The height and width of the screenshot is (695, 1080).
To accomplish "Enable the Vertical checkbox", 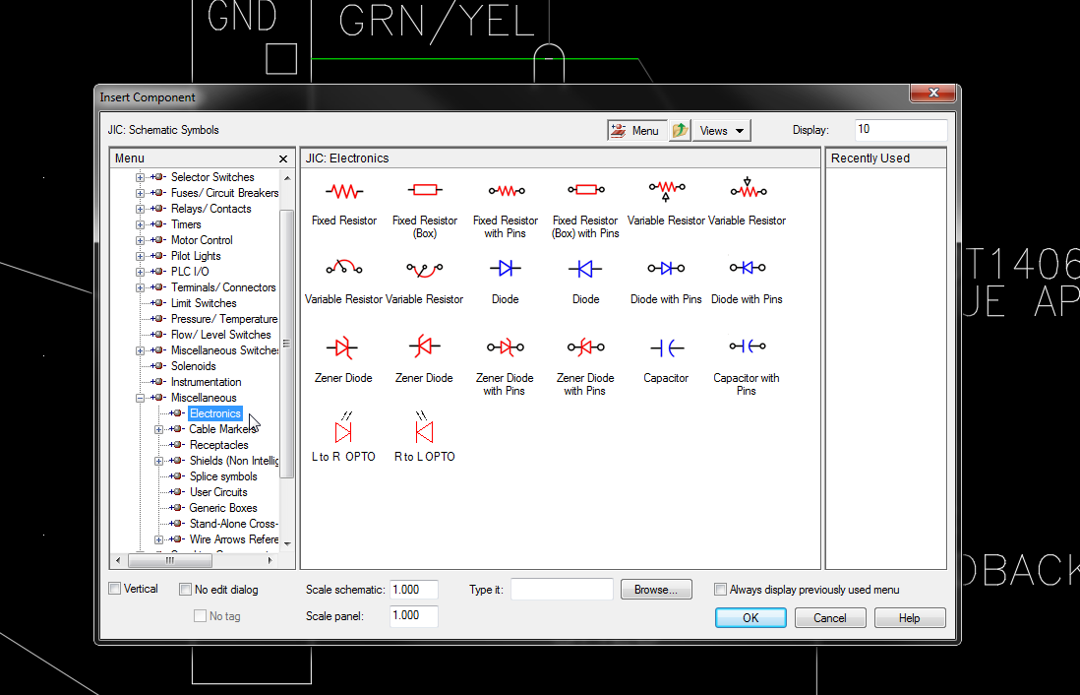I will pyautogui.click(x=114, y=588).
